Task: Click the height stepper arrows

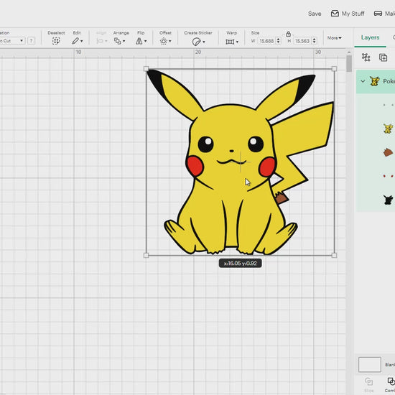Action: coord(314,41)
